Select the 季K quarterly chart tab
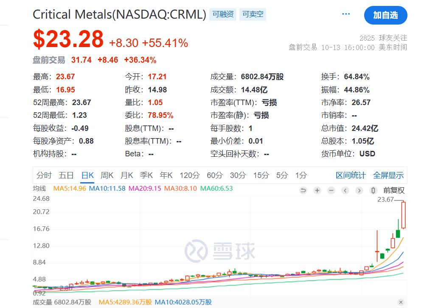Viewport: 424px width, 308px height. 146,175
